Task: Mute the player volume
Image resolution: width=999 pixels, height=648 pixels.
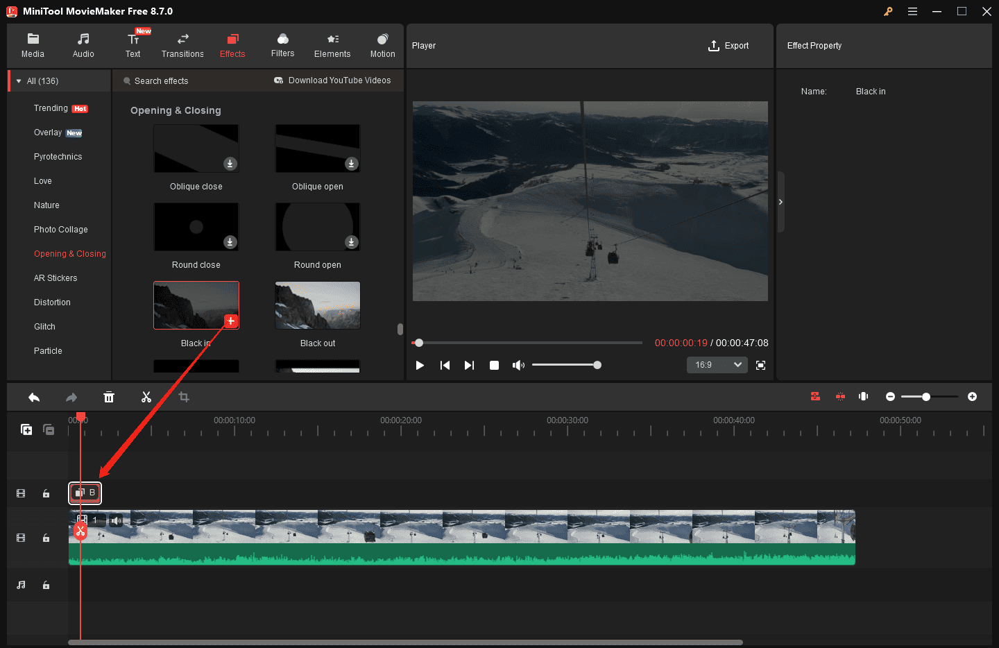Action: (x=518, y=365)
